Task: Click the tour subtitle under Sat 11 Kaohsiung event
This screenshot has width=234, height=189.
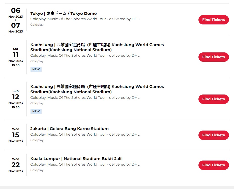Action: 85,55
